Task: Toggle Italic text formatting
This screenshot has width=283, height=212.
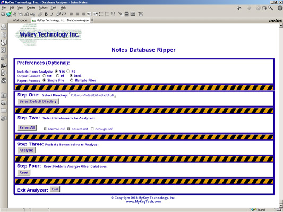Action: [x=52, y=14]
